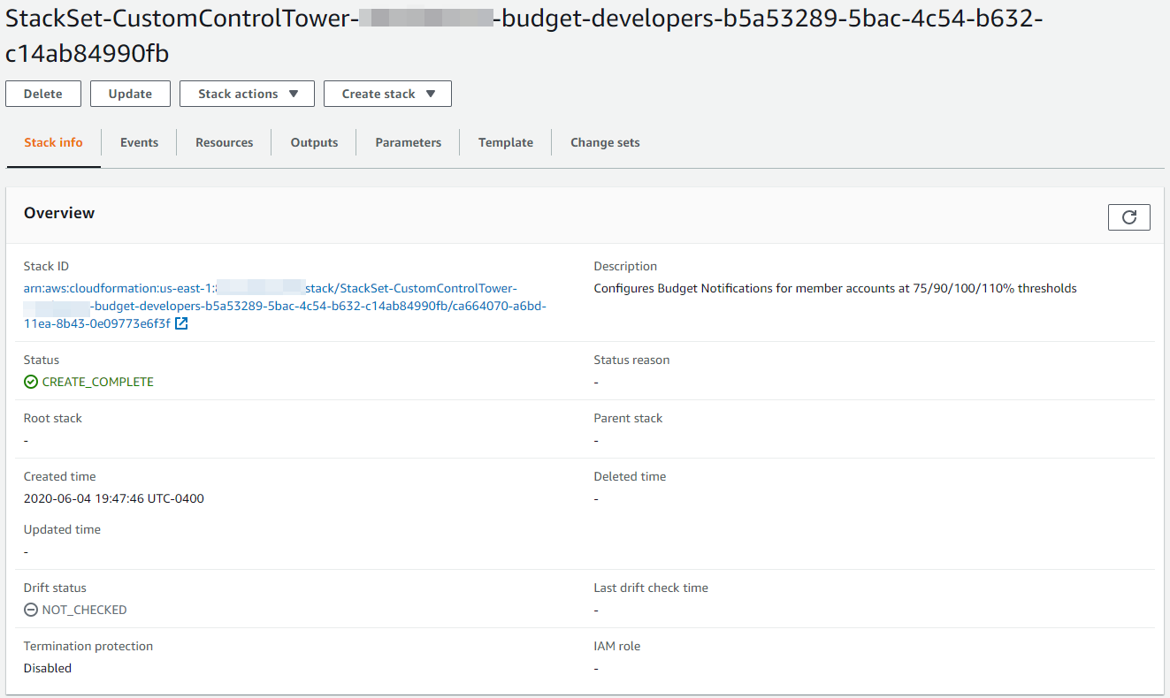The image size is (1170, 698).
Task: Select the Parameters tab
Action: [408, 142]
